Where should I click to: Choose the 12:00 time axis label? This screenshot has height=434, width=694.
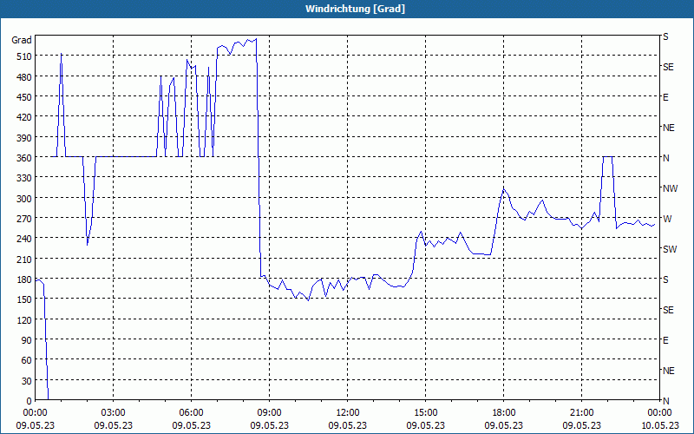(x=348, y=413)
